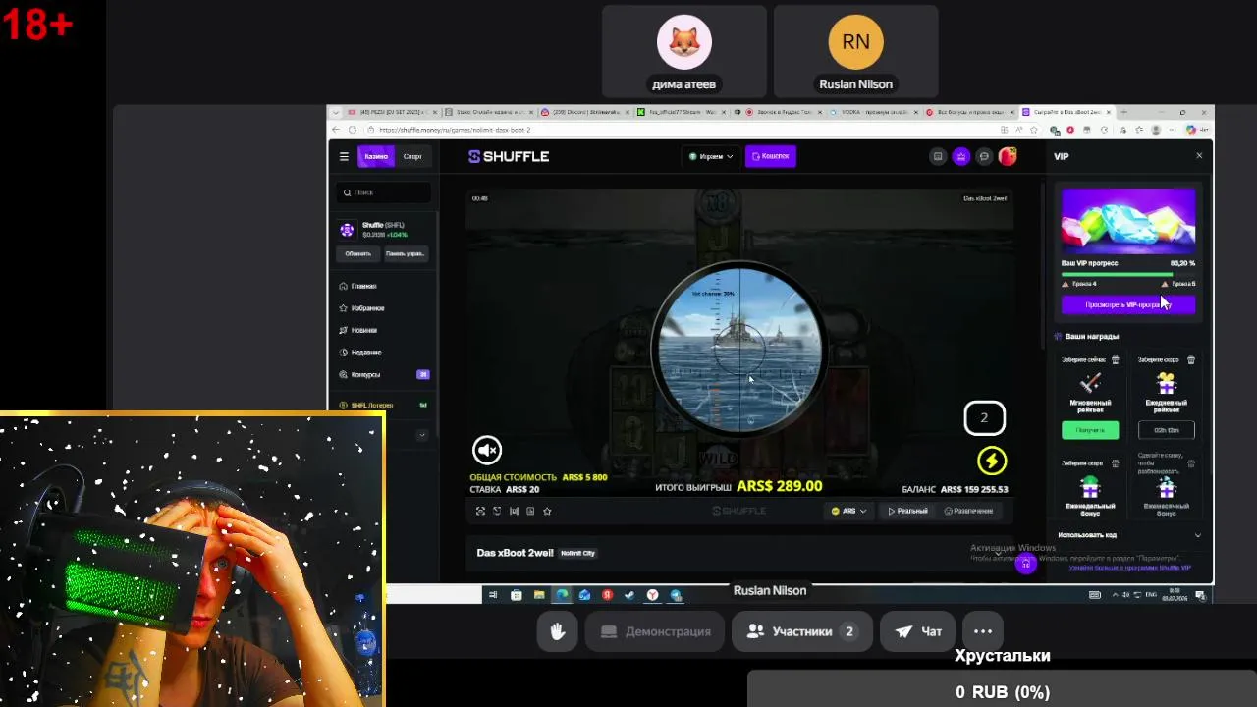Open the bet slip icon in header

pos(938,156)
